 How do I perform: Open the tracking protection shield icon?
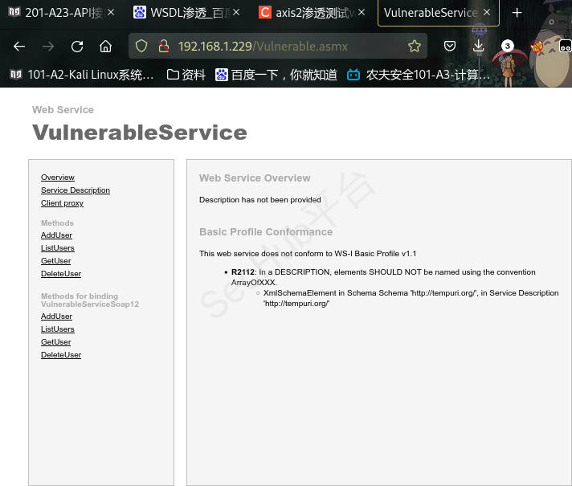(x=141, y=47)
